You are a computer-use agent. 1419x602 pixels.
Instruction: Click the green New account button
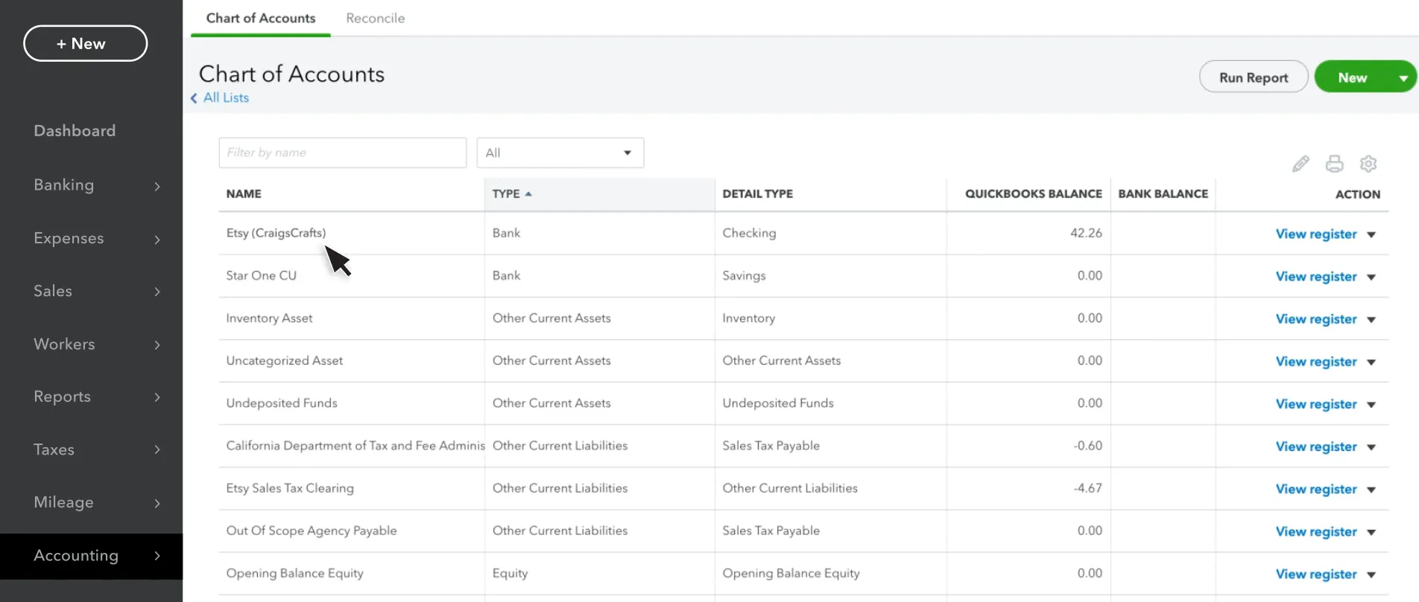(x=1353, y=77)
